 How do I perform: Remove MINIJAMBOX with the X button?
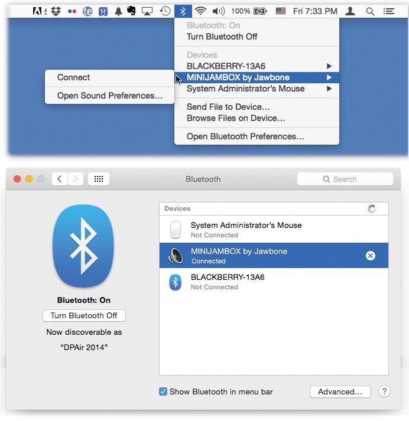[x=371, y=256]
